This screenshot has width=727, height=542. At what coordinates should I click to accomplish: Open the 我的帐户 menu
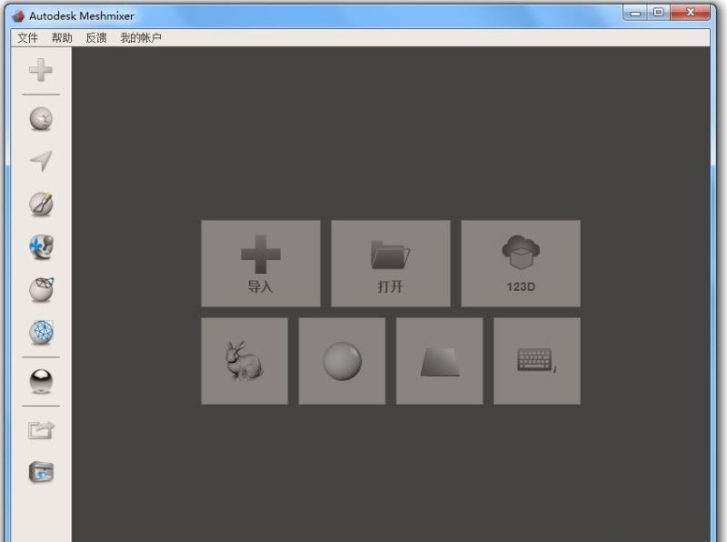(x=141, y=37)
